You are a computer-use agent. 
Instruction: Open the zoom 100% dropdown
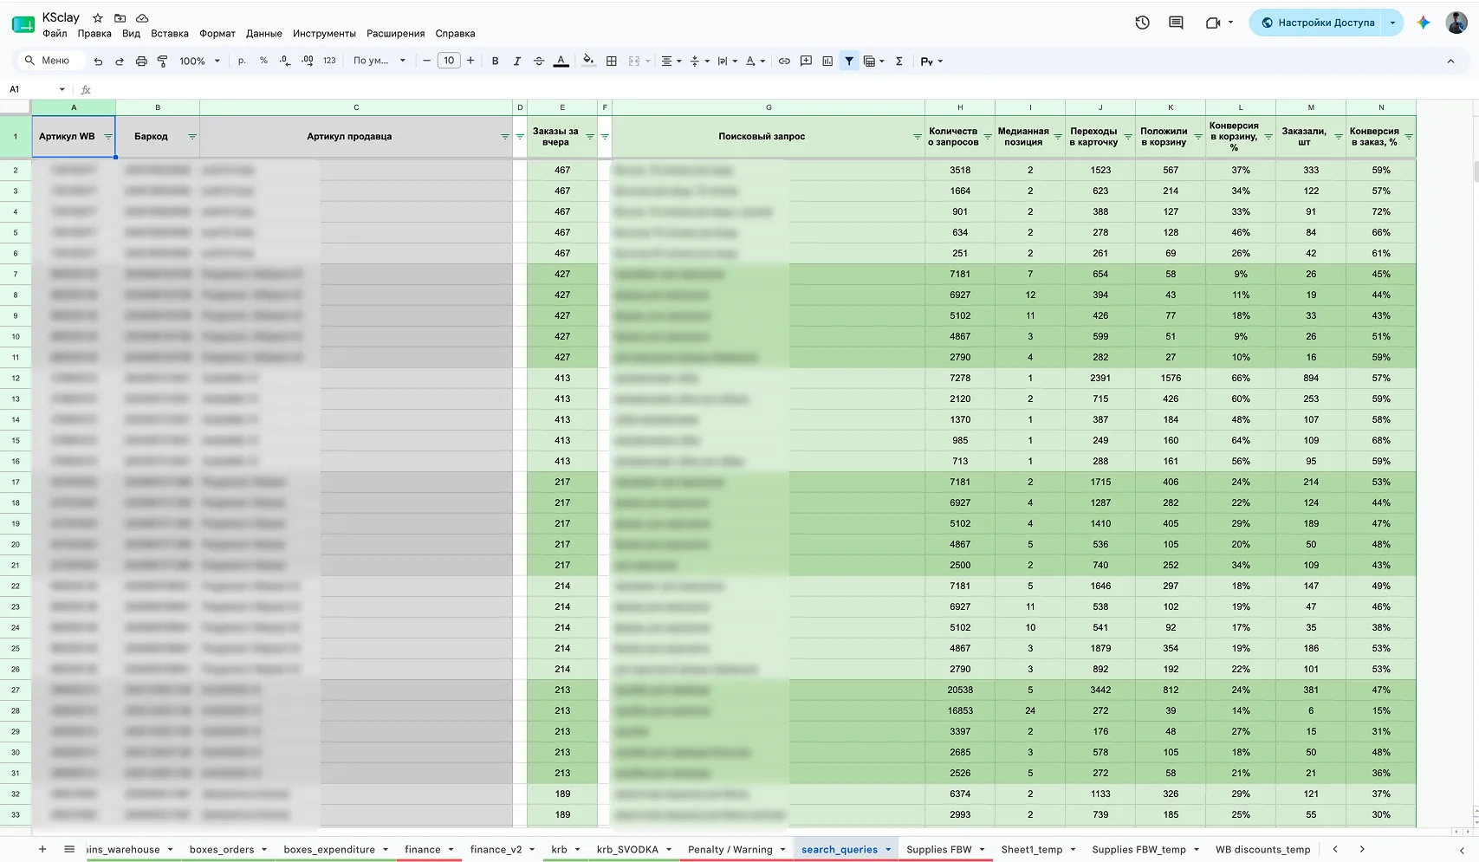[199, 62]
